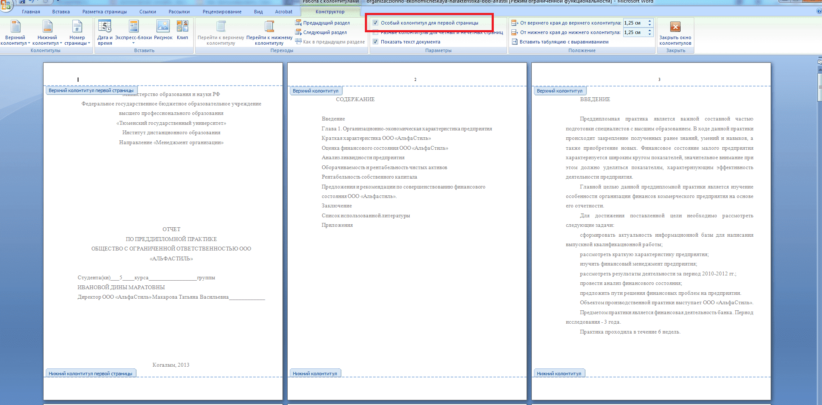
Task: Open the Номер страницы page number menu
Action: 77,32
